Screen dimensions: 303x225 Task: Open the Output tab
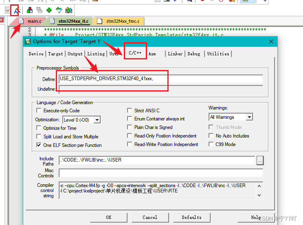[x=75, y=54]
